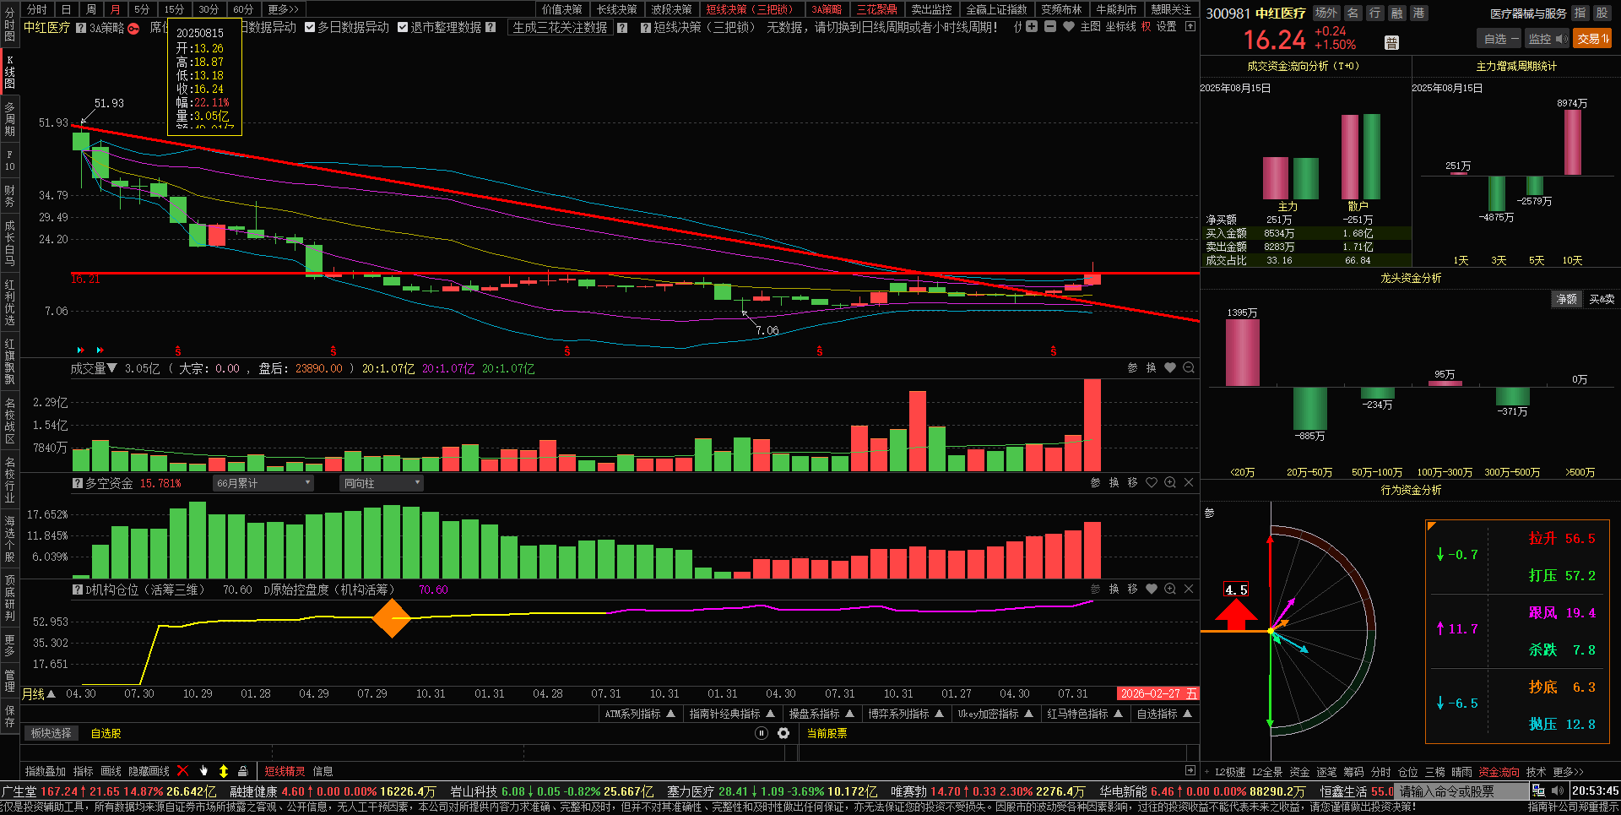
Task: Click the speaker icon in the status bar
Action: [x=1557, y=791]
